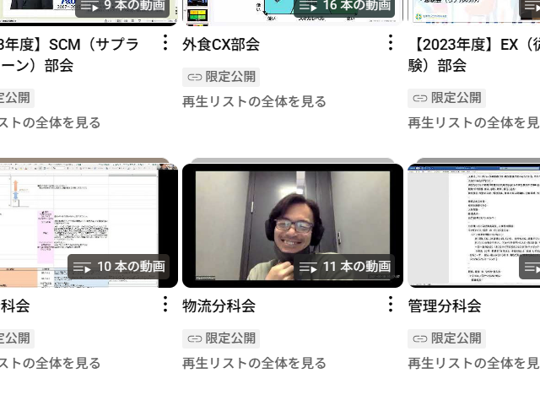
Task: Open more options for the SCM部会 playlist
Action: [x=165, y=42]
